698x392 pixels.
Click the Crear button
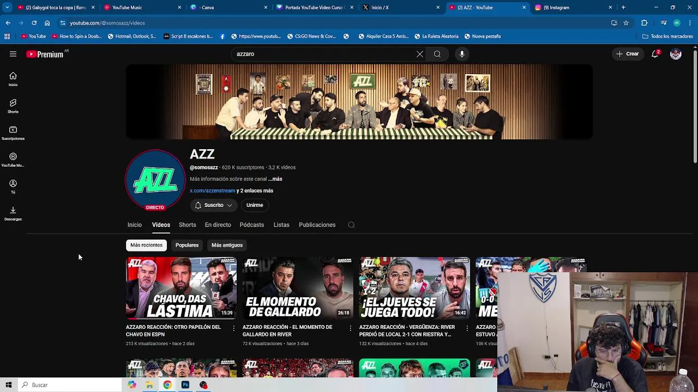click(x=628, y=54)
